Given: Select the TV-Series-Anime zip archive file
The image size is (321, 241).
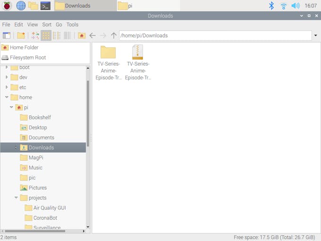Looking at the screenshot, I should pos(138,62).
